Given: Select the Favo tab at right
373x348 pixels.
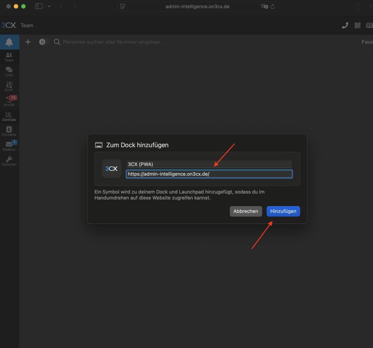Looking at the screenshot, I should (367, 42).
